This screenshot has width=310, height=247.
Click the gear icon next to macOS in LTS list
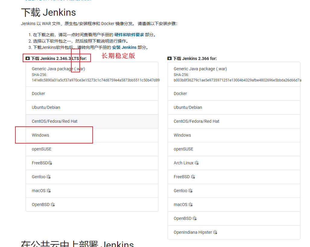[x=49, y=191]
